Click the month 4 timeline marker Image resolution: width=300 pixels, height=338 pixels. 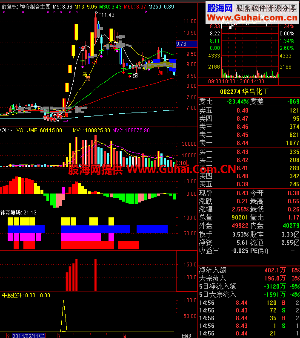point(125,336)
